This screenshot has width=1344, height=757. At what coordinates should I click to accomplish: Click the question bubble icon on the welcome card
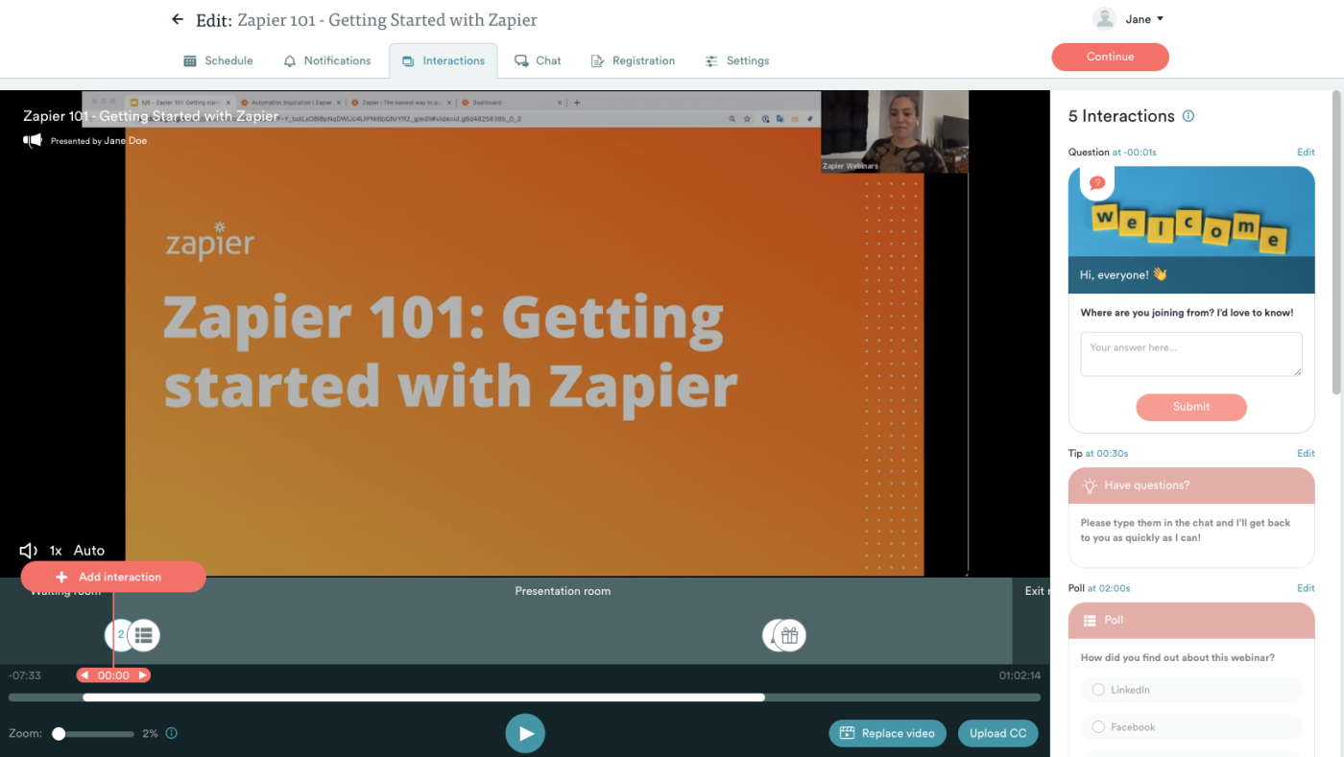[1097, 182]
